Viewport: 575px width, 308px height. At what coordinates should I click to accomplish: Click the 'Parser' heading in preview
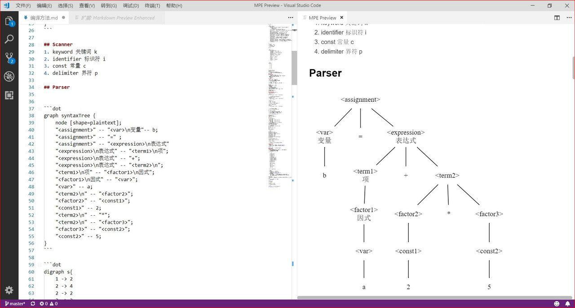pyautogui.click(x=325, y=73)
